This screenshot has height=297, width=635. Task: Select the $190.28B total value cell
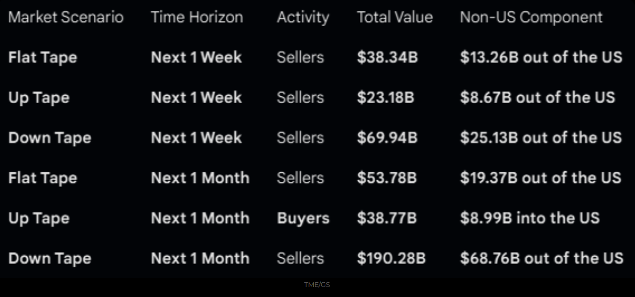[391, 258]
